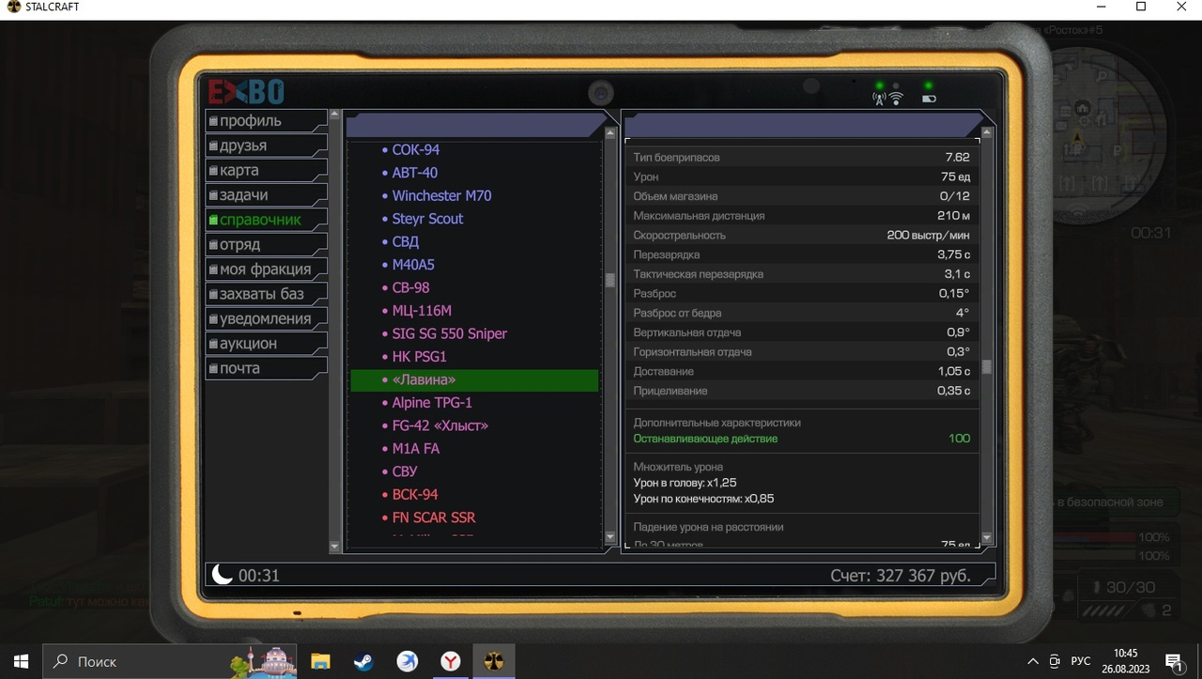Open моя фракция section

[267, 270]
